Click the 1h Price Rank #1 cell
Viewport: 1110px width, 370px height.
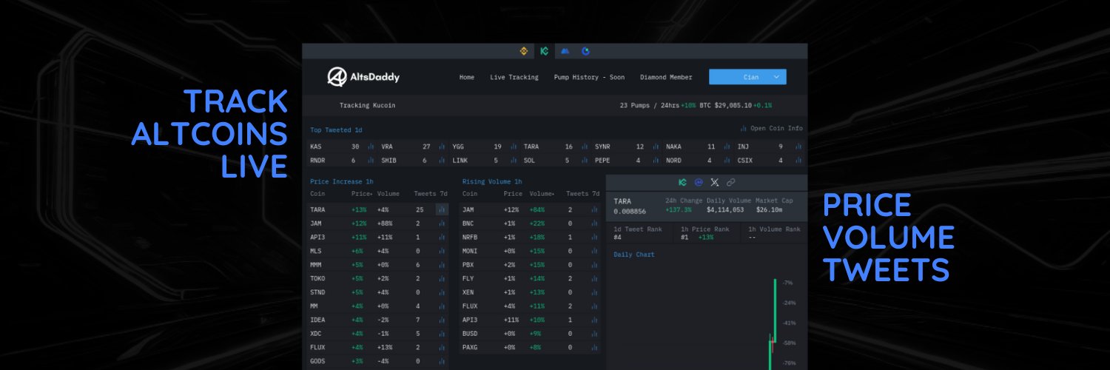tap(706, 233)
